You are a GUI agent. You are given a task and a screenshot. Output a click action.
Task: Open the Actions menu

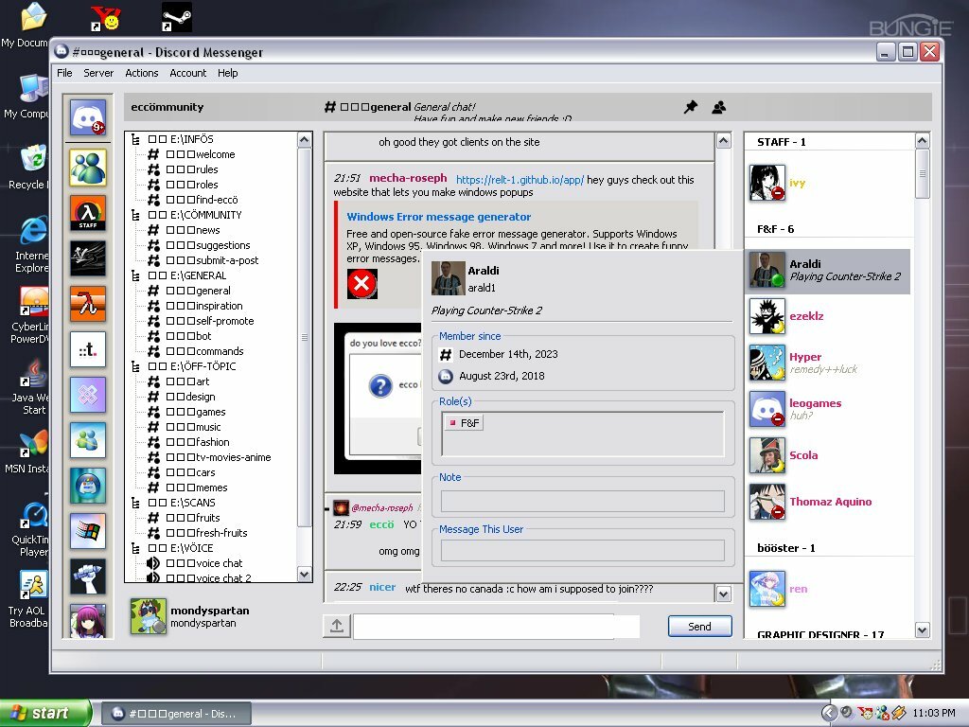[142, 73]
